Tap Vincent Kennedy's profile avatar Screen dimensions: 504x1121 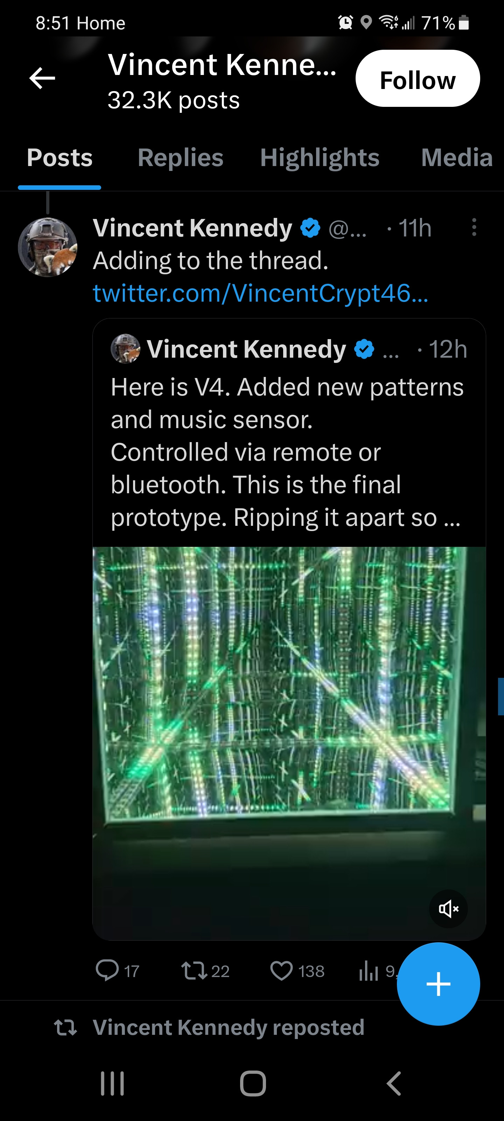47,247
